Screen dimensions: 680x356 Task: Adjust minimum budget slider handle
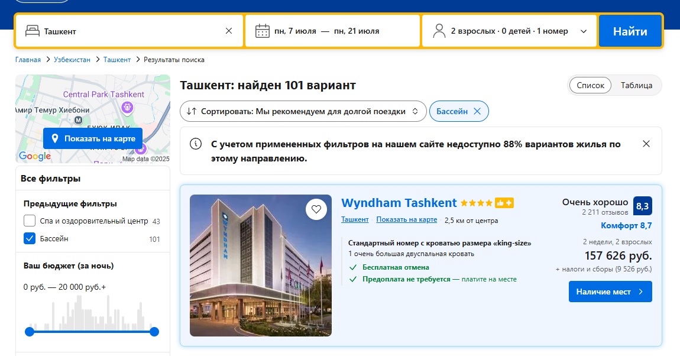[30, 332]
